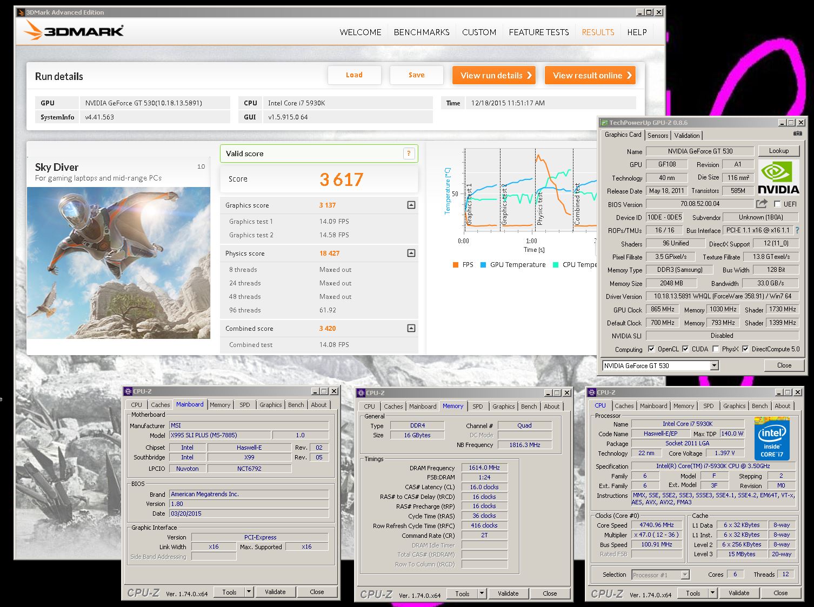Image resolution: width=814 pixels, height=607 pixels.
Task: Click the BIOS export share icon in GPU-Z
Action: click(762, 204)
